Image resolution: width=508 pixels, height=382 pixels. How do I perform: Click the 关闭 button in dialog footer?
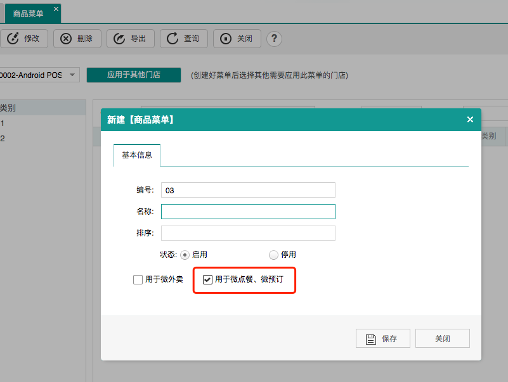pos(443,338)
